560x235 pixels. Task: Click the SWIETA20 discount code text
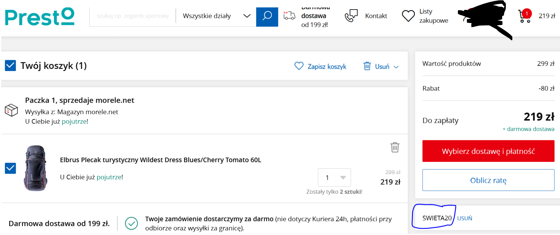point(437,218)
